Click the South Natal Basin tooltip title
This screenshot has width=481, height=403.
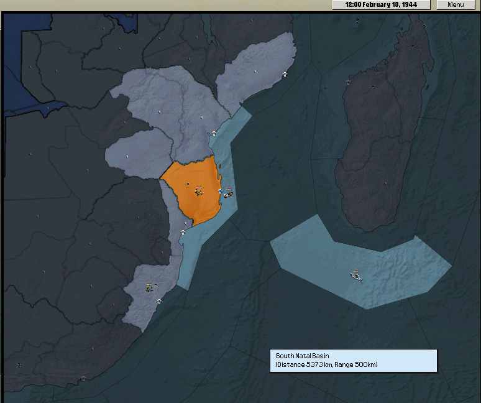tap(302, 356)
